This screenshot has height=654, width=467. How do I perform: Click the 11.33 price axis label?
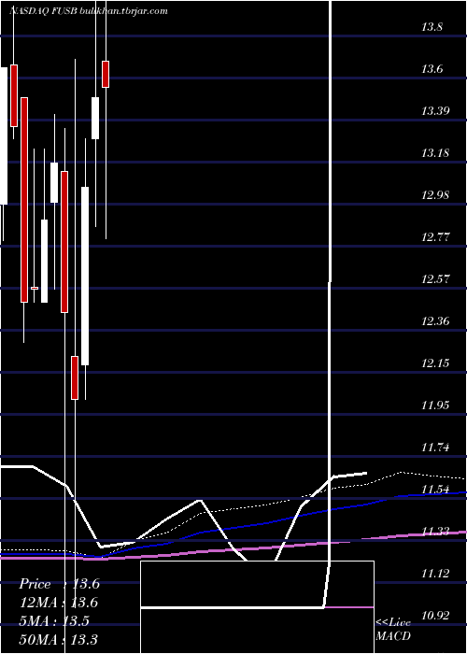tap(434, 531)
